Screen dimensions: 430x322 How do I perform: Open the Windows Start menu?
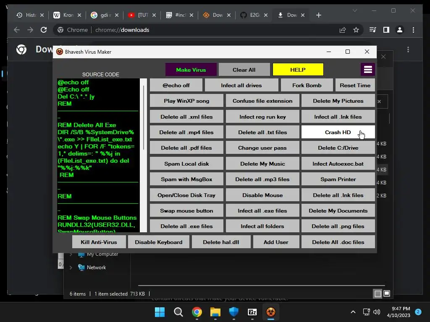click(160, 312)
